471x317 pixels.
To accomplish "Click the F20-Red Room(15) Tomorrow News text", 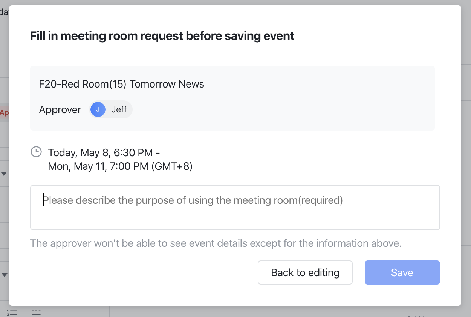I will [x=121, y=84].
